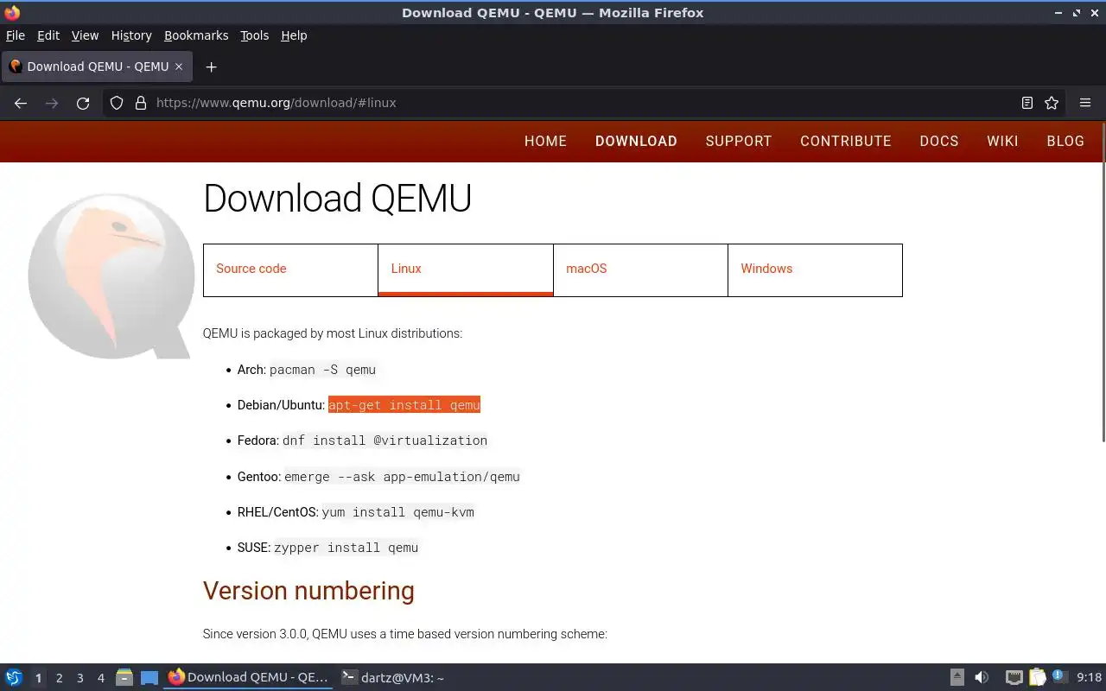Switch to the Windows tab
The image size is (1106, 691).
coord(815,269)
